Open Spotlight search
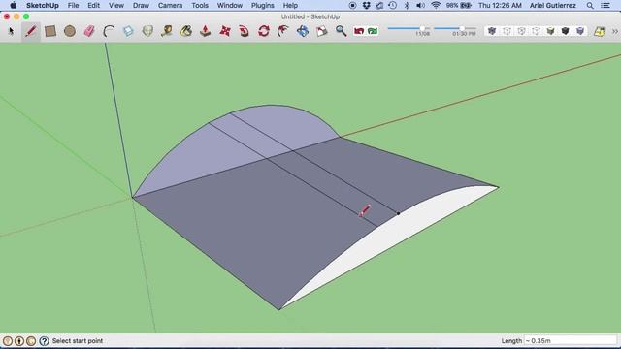 590,6
